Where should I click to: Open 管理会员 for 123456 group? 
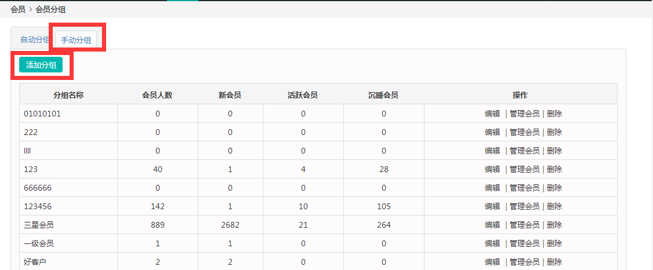pos(524,206)
